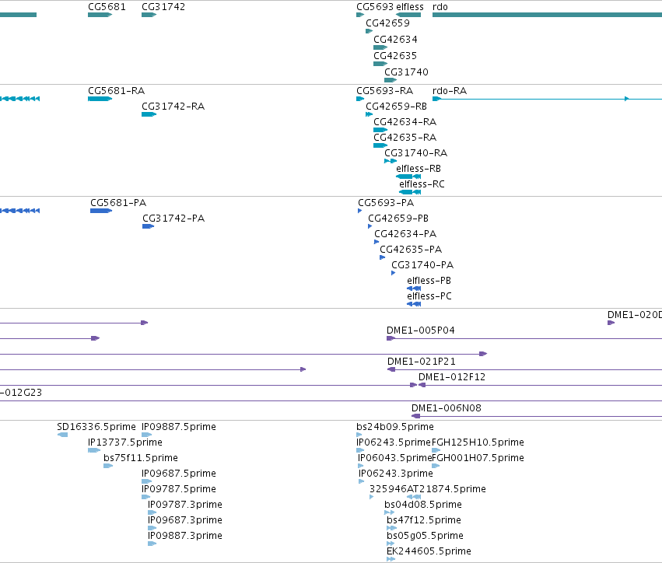Click the FGH001H07.5prime EST label
Viewport: 662px width, 563px height.
[478, 458]
